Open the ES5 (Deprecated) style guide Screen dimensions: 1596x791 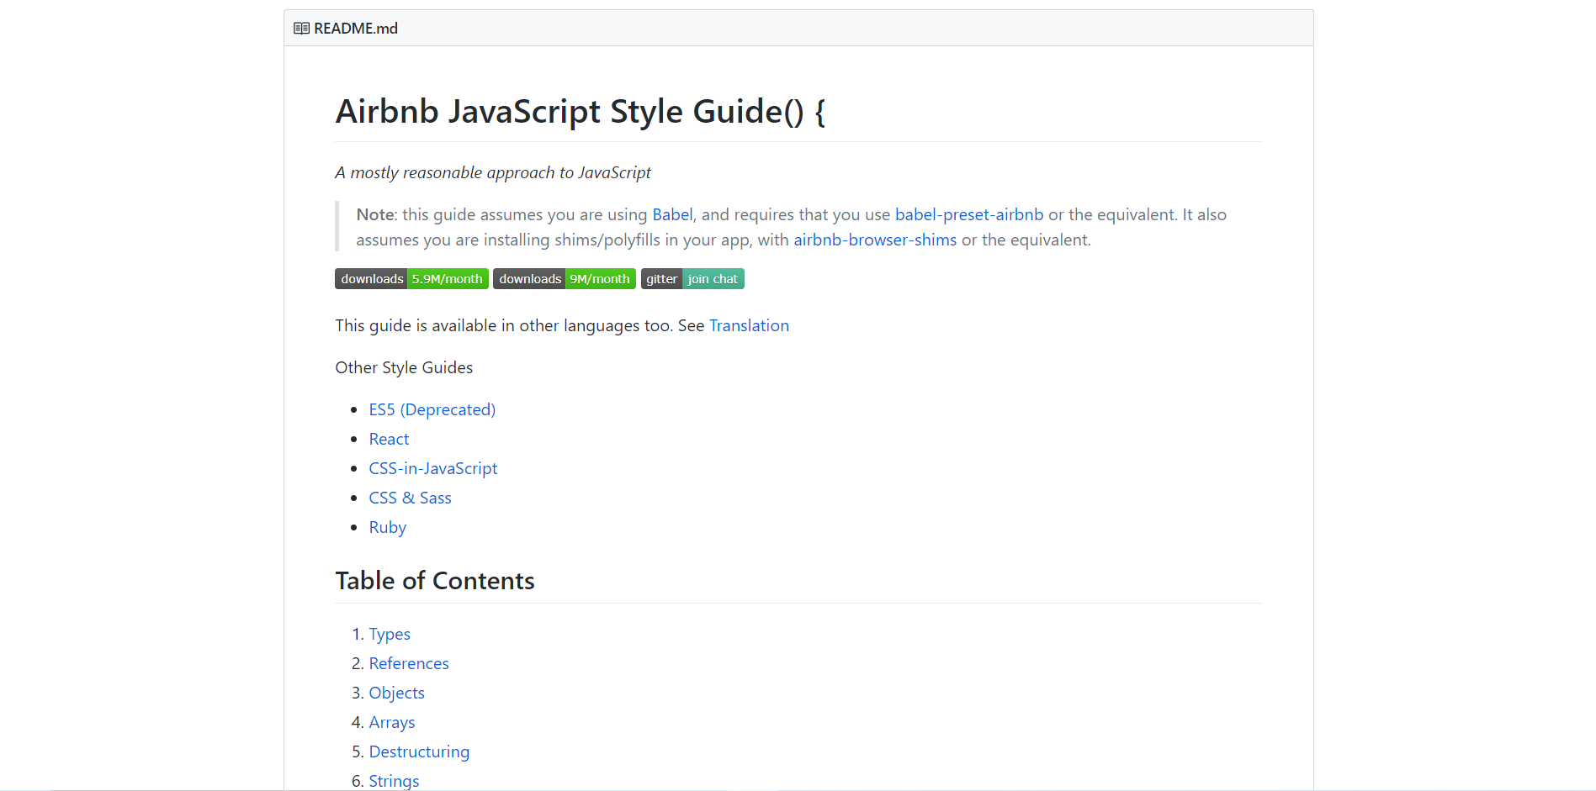432,410
